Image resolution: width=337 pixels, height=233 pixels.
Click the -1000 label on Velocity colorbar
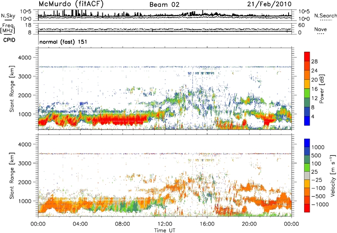[320, 204]
